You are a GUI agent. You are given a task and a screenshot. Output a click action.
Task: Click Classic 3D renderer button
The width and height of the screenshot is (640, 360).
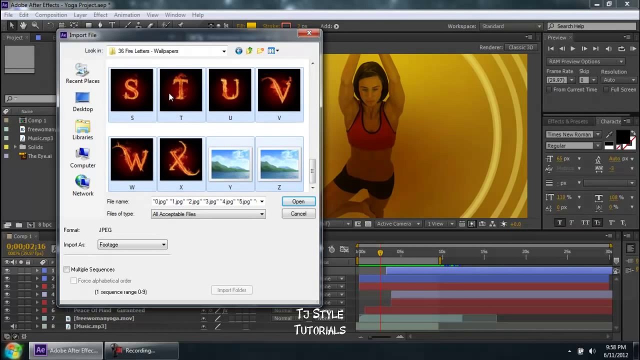521,47
